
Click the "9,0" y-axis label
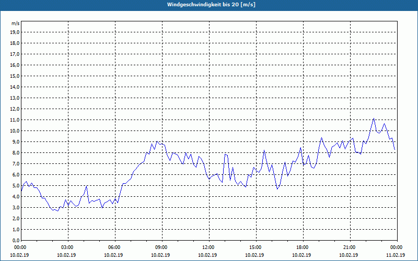pos(16,141)
